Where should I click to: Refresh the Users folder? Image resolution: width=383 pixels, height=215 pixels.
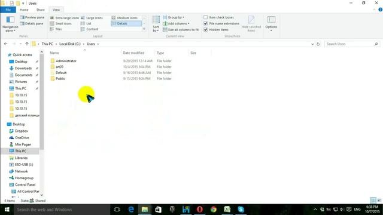pos(318,44)
